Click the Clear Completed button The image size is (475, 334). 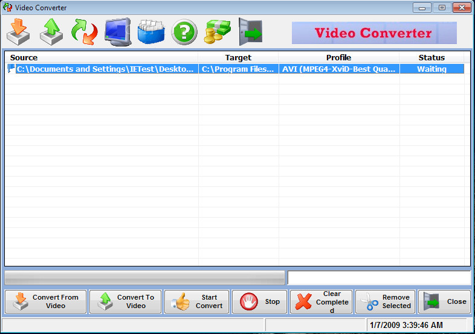(321, 301)
